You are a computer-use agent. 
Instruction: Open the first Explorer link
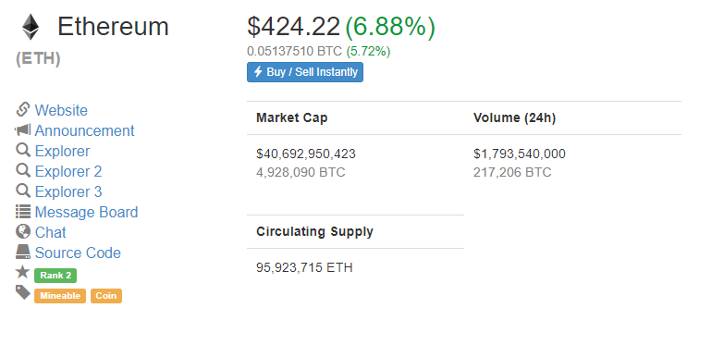point(62,151)
